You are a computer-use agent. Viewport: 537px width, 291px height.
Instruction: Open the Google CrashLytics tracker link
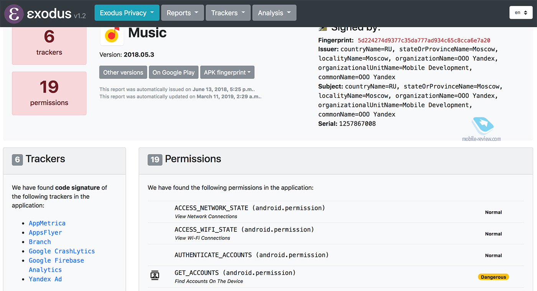(x=62, y=251)
